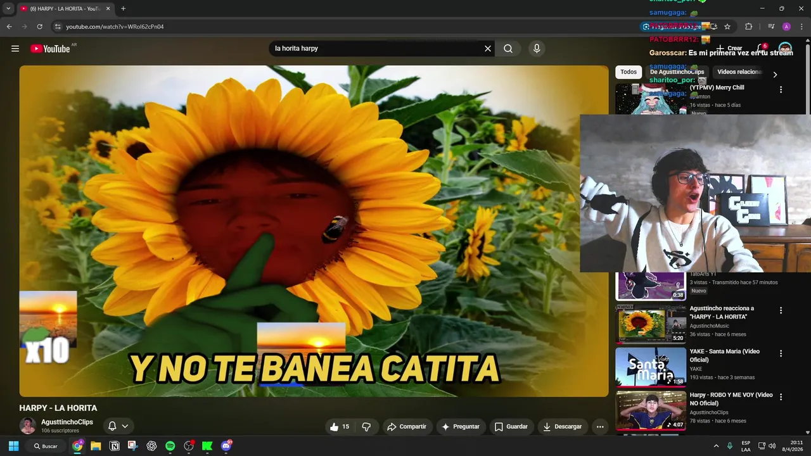
Task: Open YouTube notifications bell
Action: (762, 48)
